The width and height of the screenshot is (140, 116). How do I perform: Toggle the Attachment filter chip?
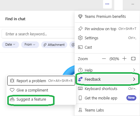tap(54, 45)
